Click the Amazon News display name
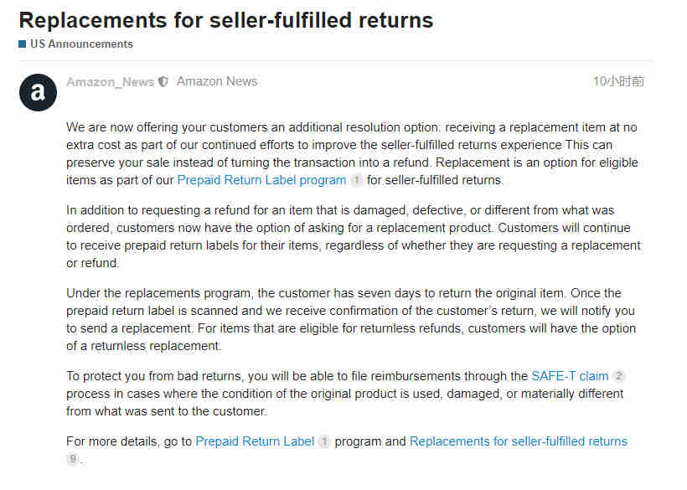The height and width of the screenshot is (490, 687). [x=217, y=81]
